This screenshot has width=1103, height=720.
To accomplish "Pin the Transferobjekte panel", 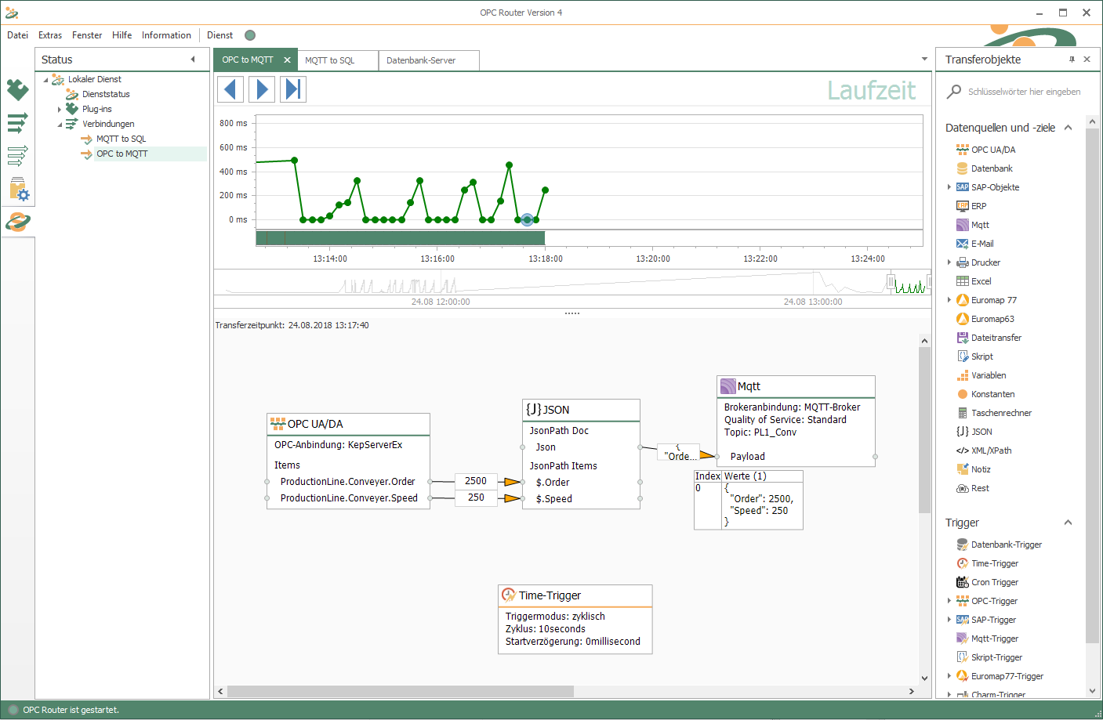I will pos(1072,60).
